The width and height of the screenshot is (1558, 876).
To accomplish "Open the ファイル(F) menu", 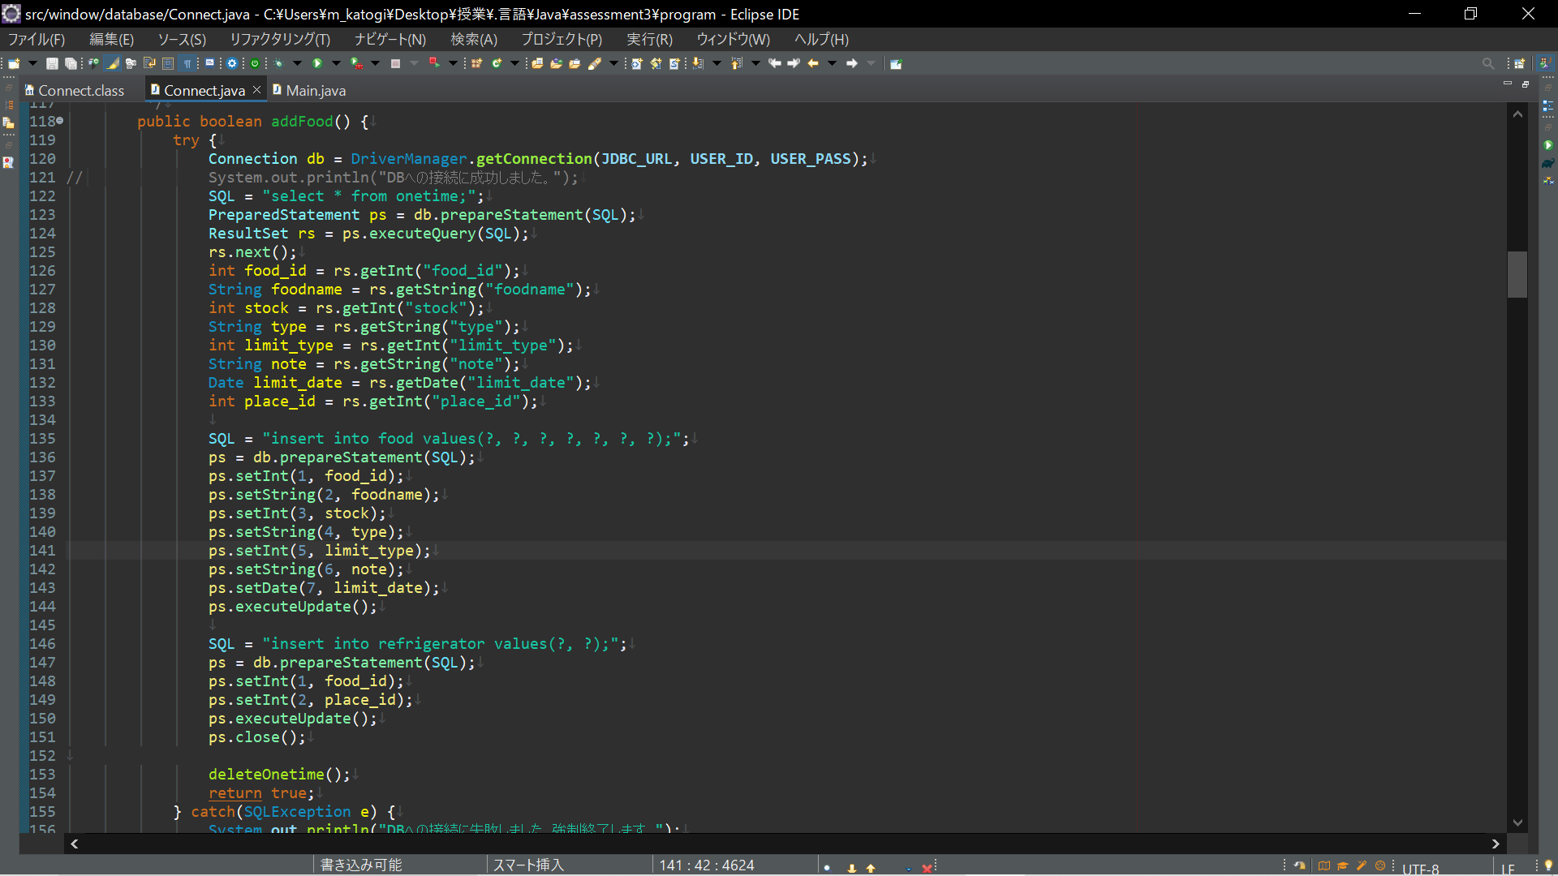I will pos(37,39).
